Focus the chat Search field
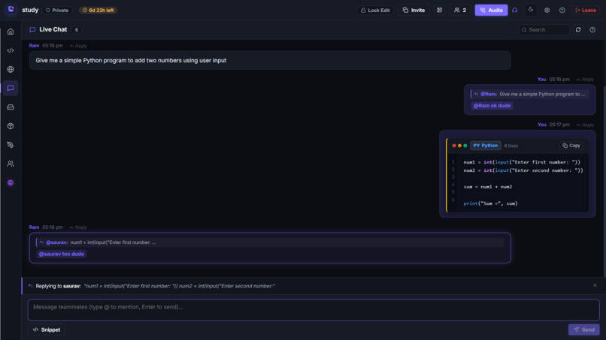This screenshot has width=606, height=340. pos(544,30)
